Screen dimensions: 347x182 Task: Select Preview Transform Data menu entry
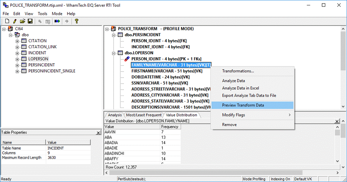(x=243, y=105)
